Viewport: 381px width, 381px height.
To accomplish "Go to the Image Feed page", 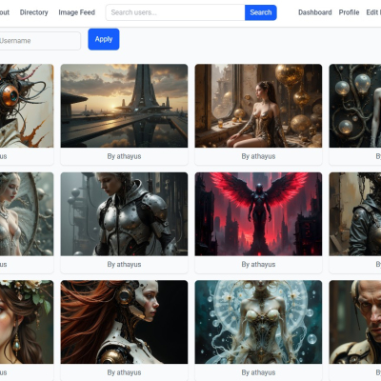I will click(x=76, y=12).
